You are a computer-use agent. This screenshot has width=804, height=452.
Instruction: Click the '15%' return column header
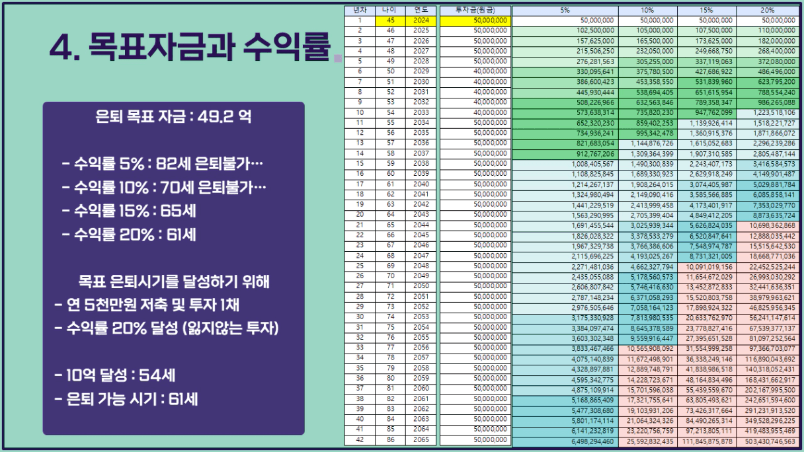(707, 11)
